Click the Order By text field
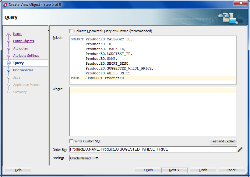 [152, 149]
